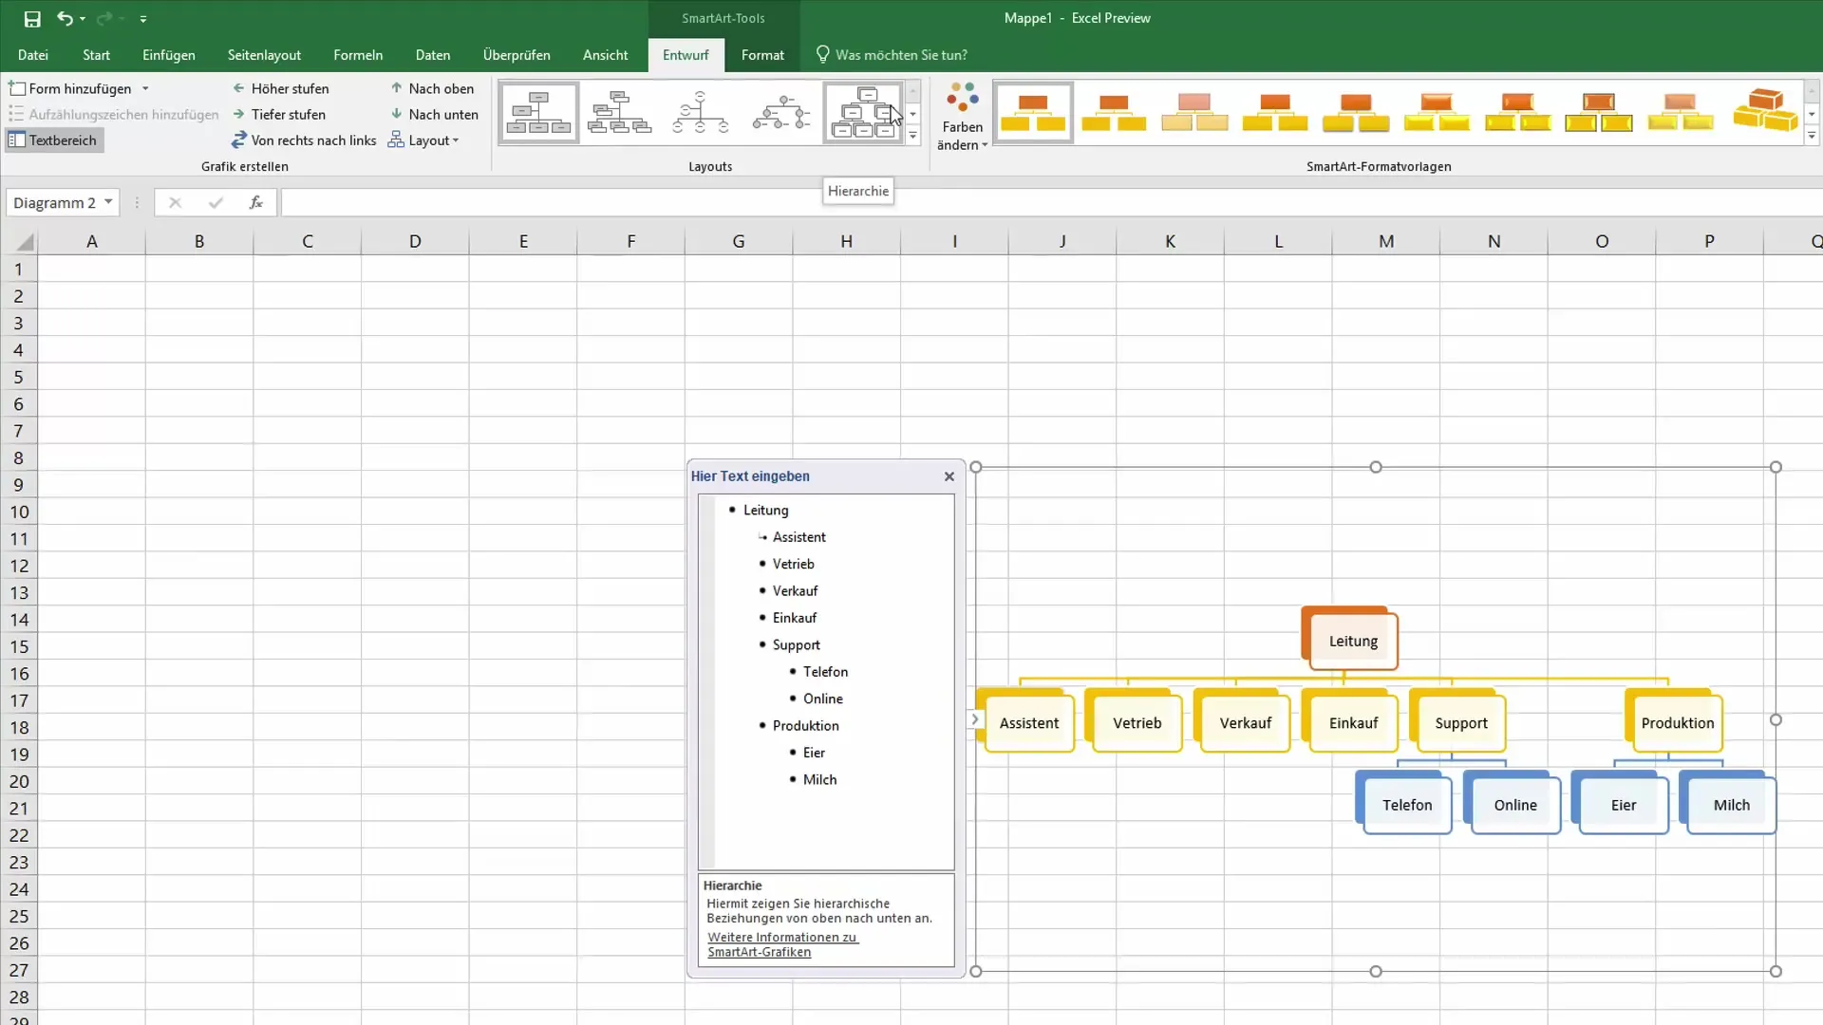Click the Select All corner triangle
The height and width of the screenshot is (1025, 1823).
pyautogui.click(x=25, y=242)
